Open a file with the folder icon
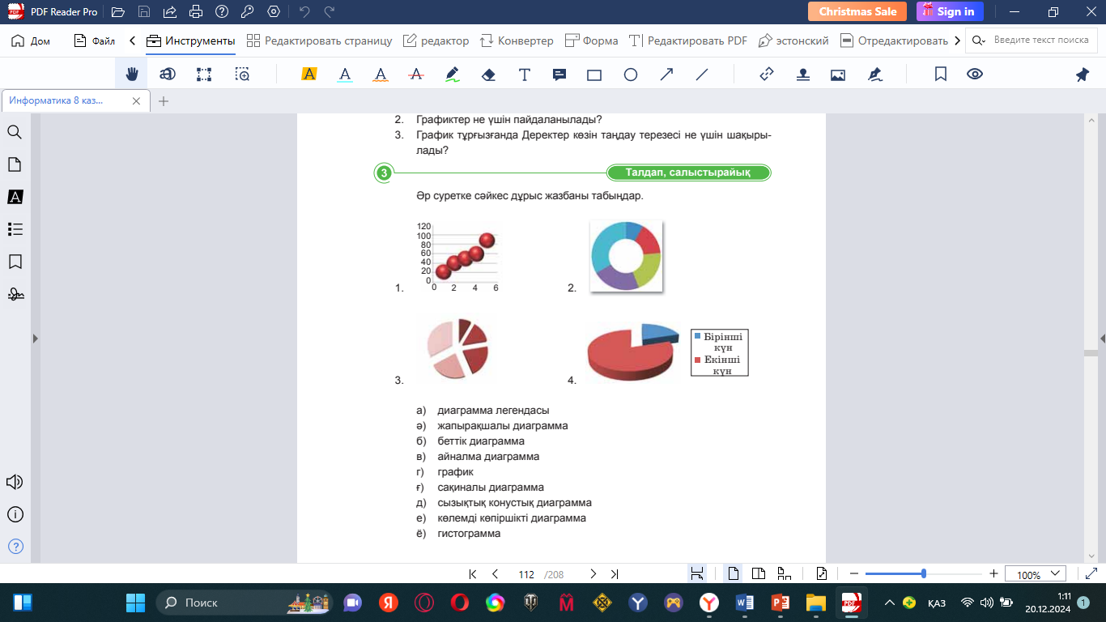The image size is (1106, 622). click(118, 12)
